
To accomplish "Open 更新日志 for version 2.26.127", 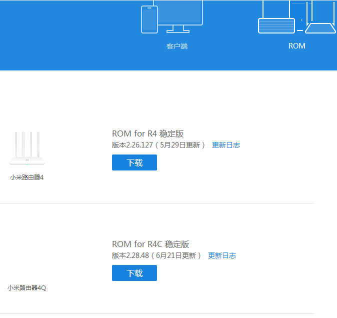I will pyautogui.click(x=225, y=145).
